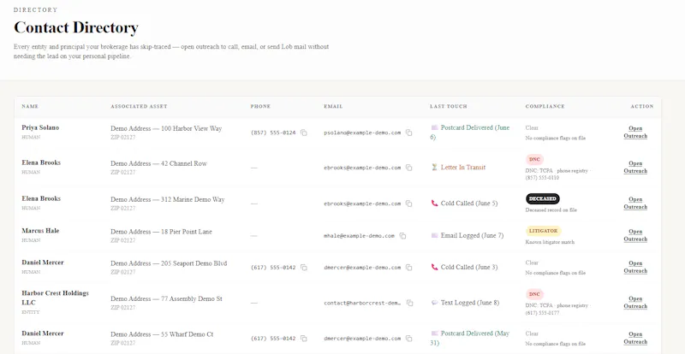This screenshot has height=354, width=685.
Task: Click the yellow LITIGATOR compliance badge
Action: tap(544, 231)
